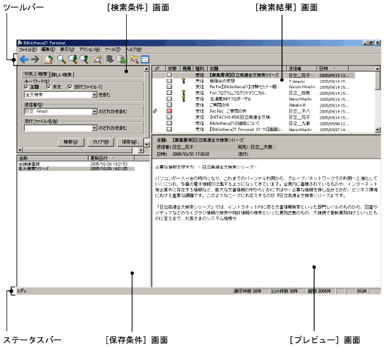Open the ファイル(F) menu

(27, 49)
